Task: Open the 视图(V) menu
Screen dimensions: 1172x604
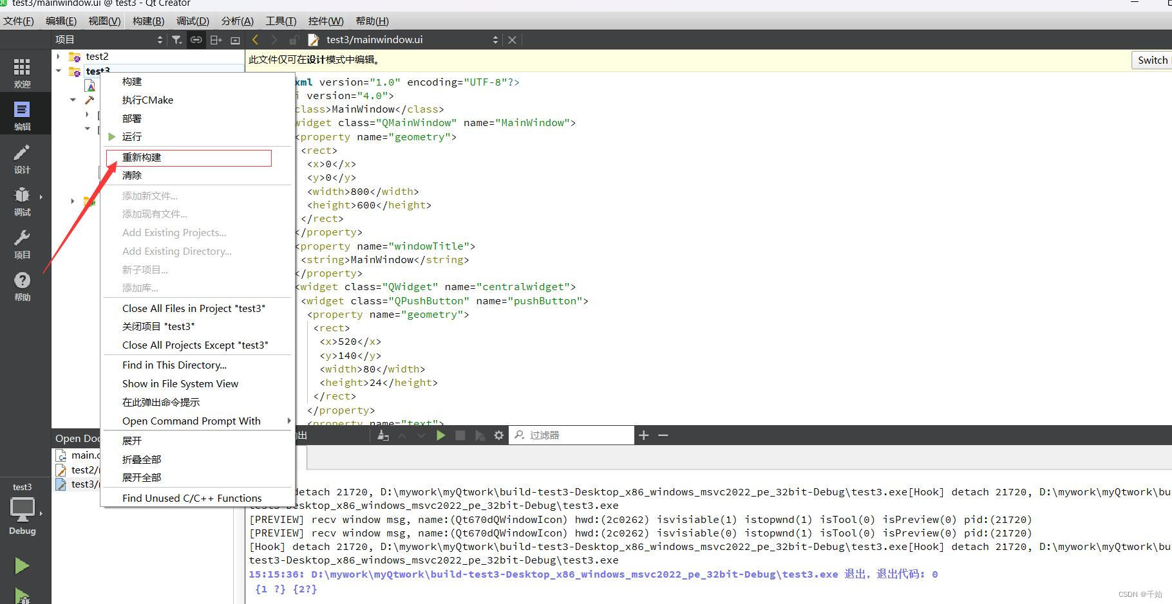Action: [104, 21]
